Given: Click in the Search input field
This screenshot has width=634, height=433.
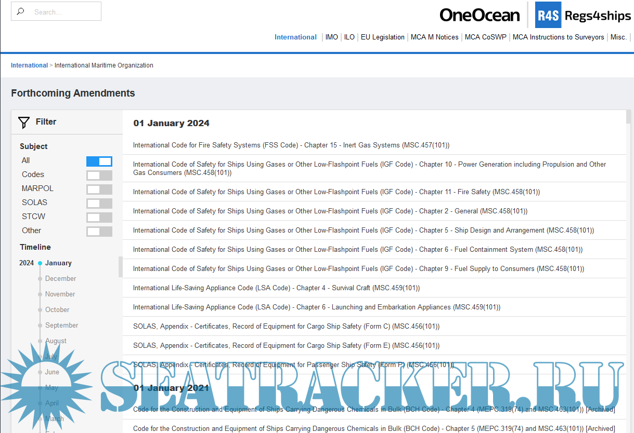Looking at the screenshot, I should click(x=63, y=11).
